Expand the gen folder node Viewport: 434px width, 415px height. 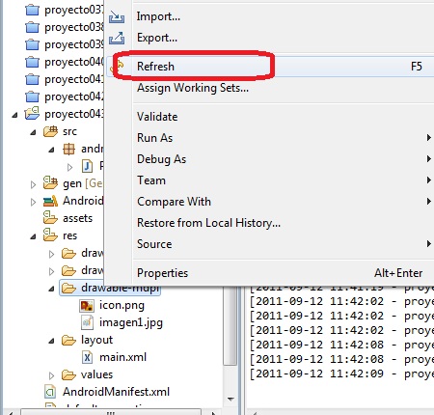[x=33, y=184]
